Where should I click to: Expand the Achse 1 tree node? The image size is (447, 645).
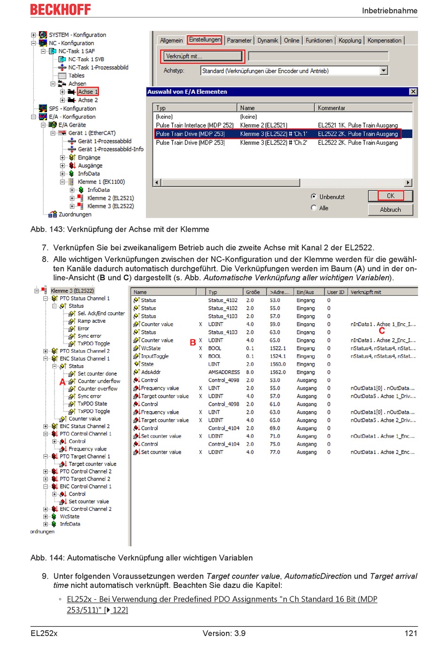[63, 92]
